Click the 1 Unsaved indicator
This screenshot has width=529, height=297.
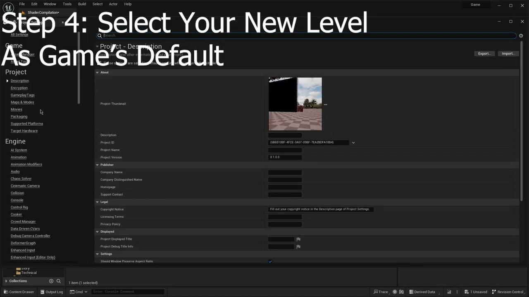click(476, 292)
